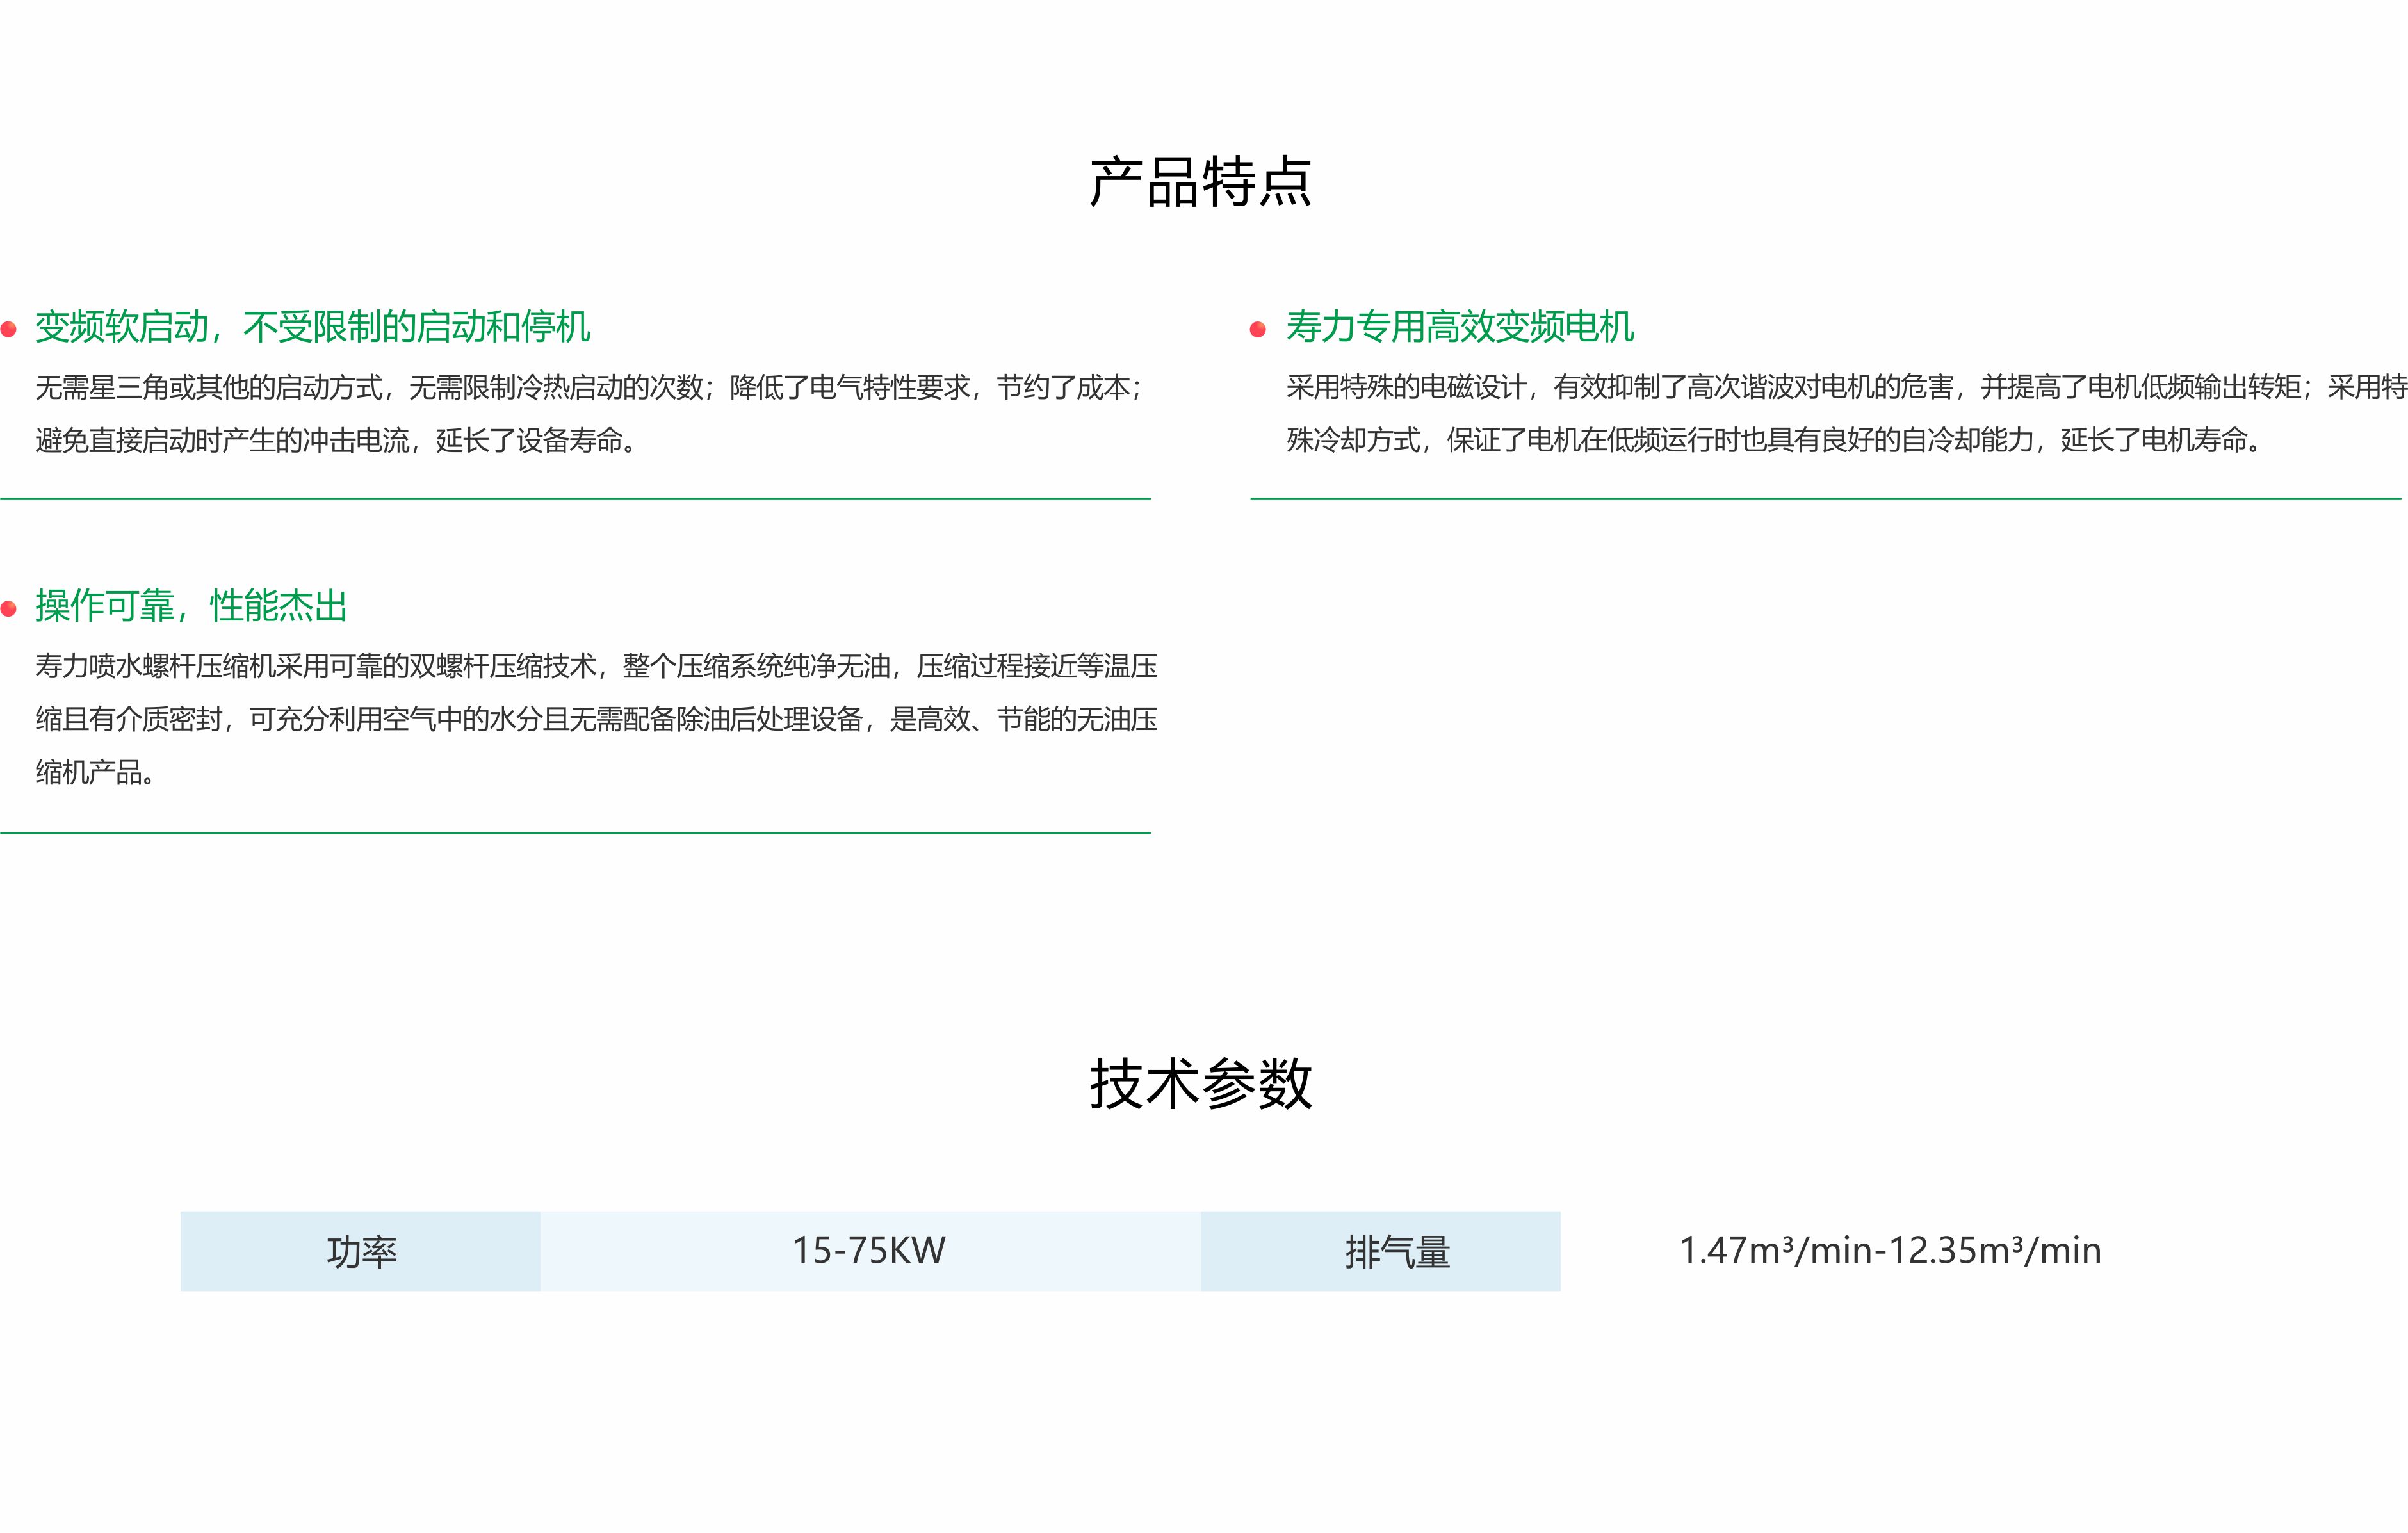Click the 排气量 table header cell
This screenshot has height=1533, width=2408.
coord(1397,1251)
